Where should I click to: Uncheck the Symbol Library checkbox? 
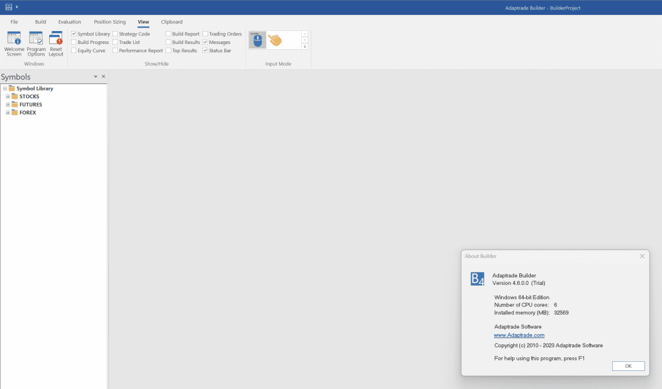(74, 34)
